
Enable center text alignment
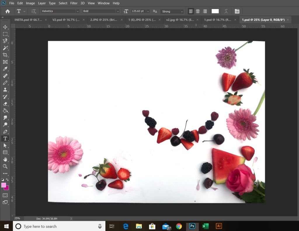point(198,11)
